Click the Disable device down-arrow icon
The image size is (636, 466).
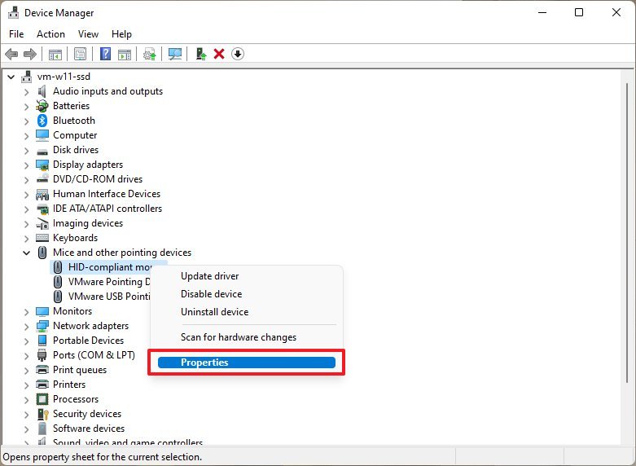238,54
